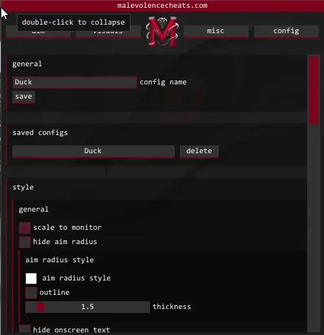Screen dimensions: 324x335
Task: Click the config name field containing Duck
Action: coord(75,82)
